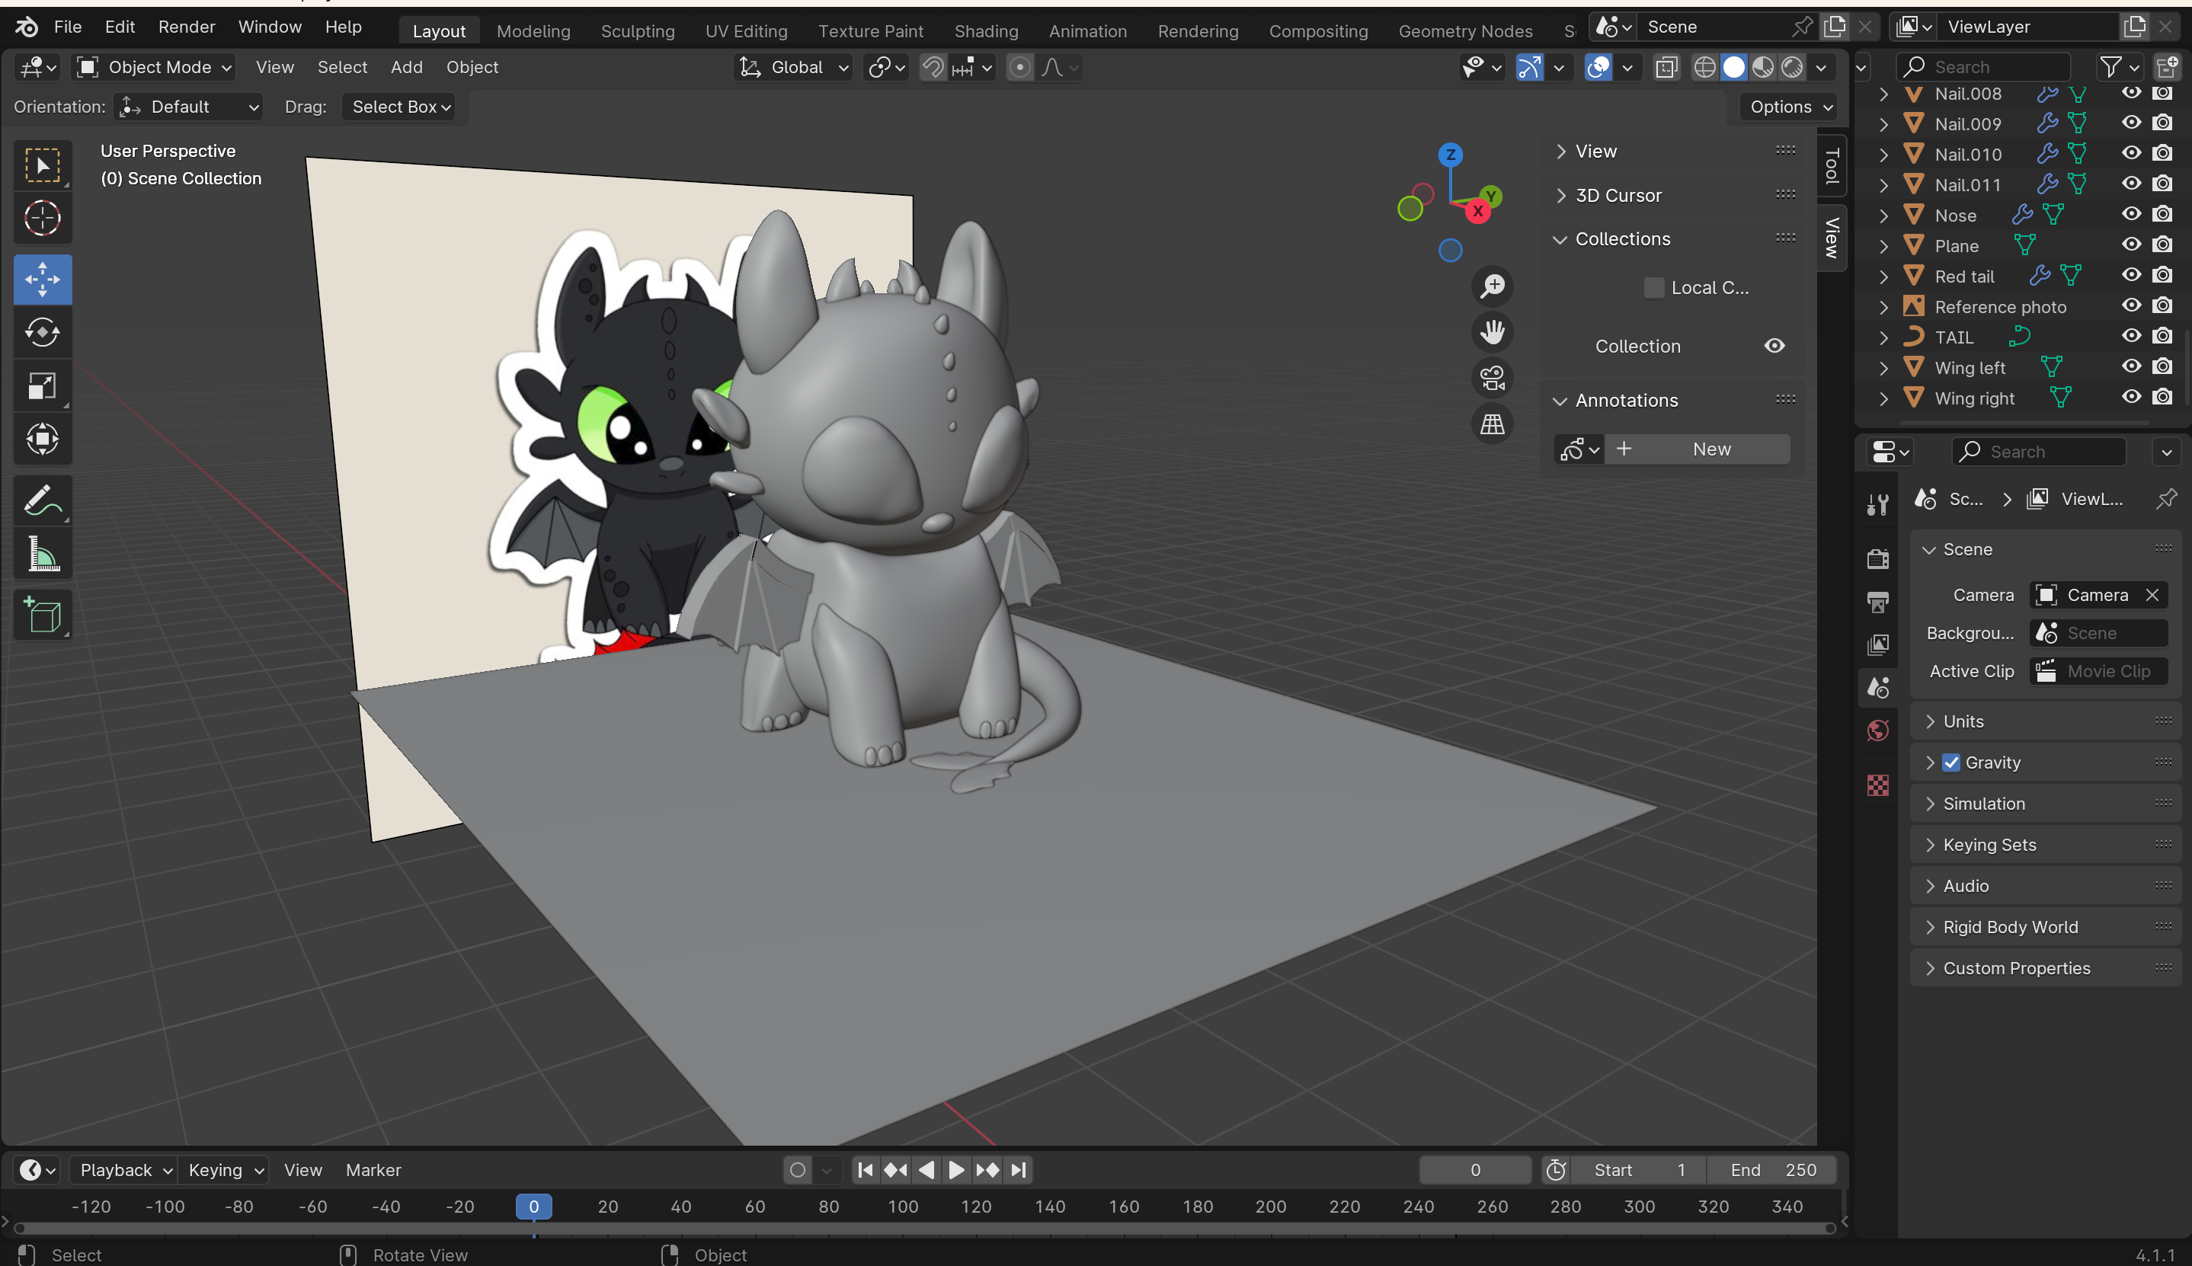The height and width of the screenshot is (1266, 2192).
Task: Pin the properties editor context
Action: tap(2166, 499)
